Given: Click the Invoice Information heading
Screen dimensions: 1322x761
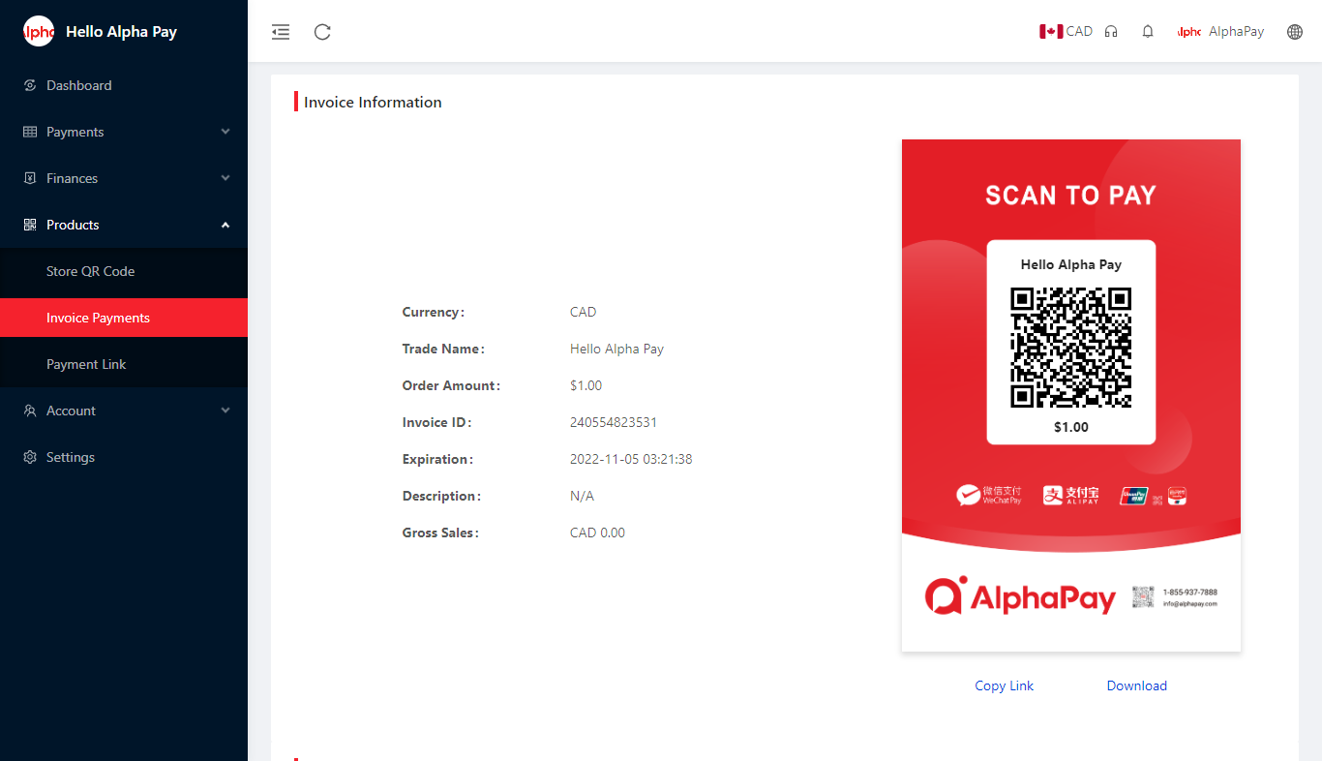Looking at the screenshot, I should click(x=373, y=102).
